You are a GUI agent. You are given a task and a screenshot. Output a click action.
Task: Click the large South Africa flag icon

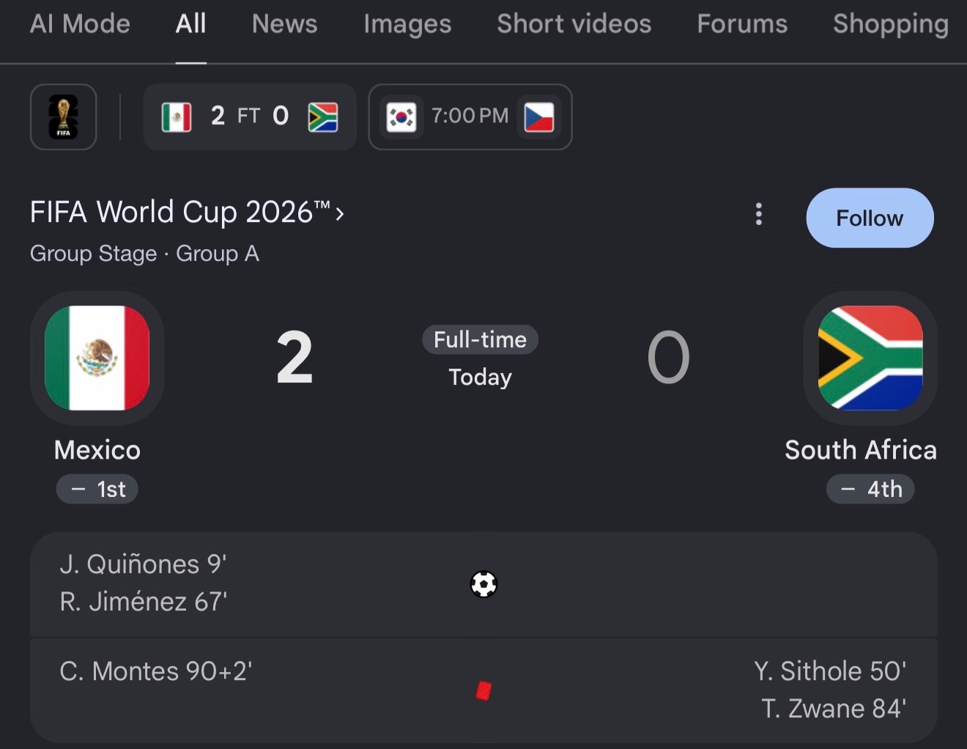[x=870, y=358]
